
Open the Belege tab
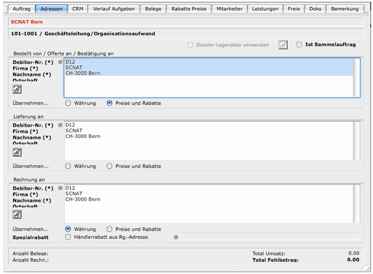pos(154,9)
